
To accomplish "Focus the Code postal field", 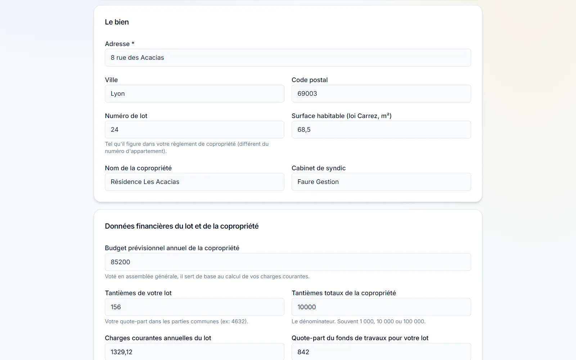I will [x=381, y=94].
